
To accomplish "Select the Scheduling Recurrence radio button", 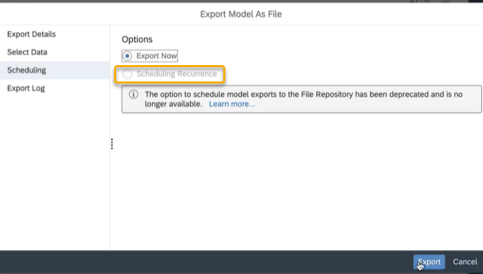I will coord(127,74).
